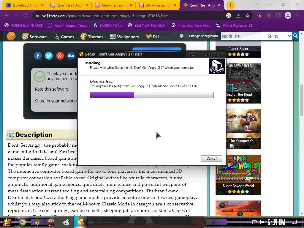Toggle the Chrome side panel icon

click(278, 15)
